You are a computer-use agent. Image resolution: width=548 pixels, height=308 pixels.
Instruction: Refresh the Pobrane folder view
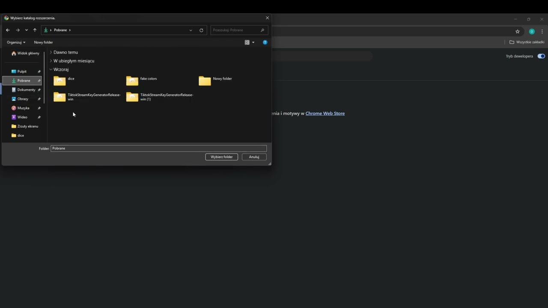[x=201, y=30]
